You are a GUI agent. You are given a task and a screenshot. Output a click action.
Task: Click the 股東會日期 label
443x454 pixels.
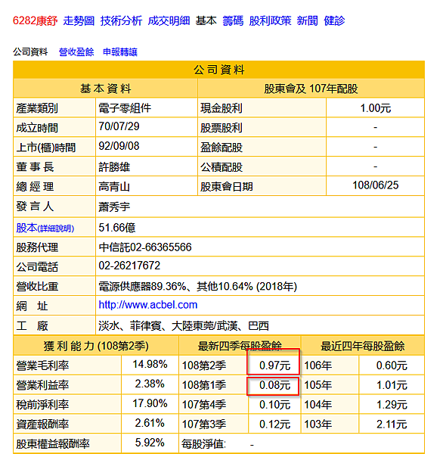click(x=227, y=187)
